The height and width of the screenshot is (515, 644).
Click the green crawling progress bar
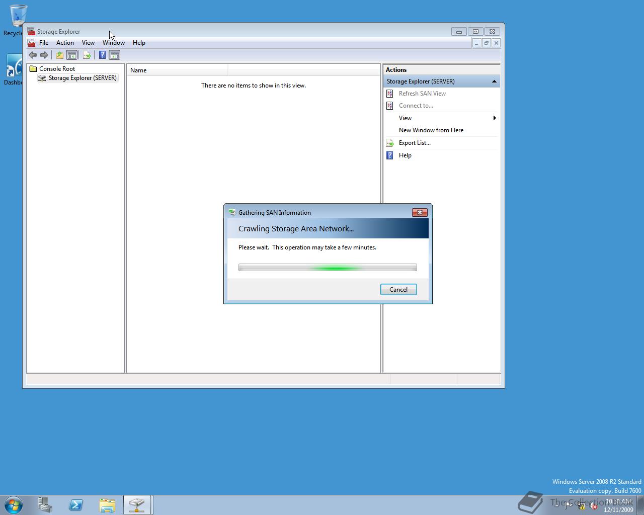pos(328,268)
